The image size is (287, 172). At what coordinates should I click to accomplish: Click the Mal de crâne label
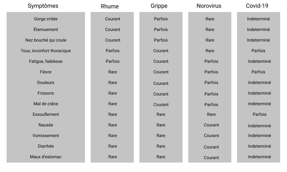(x=46, y=104)
